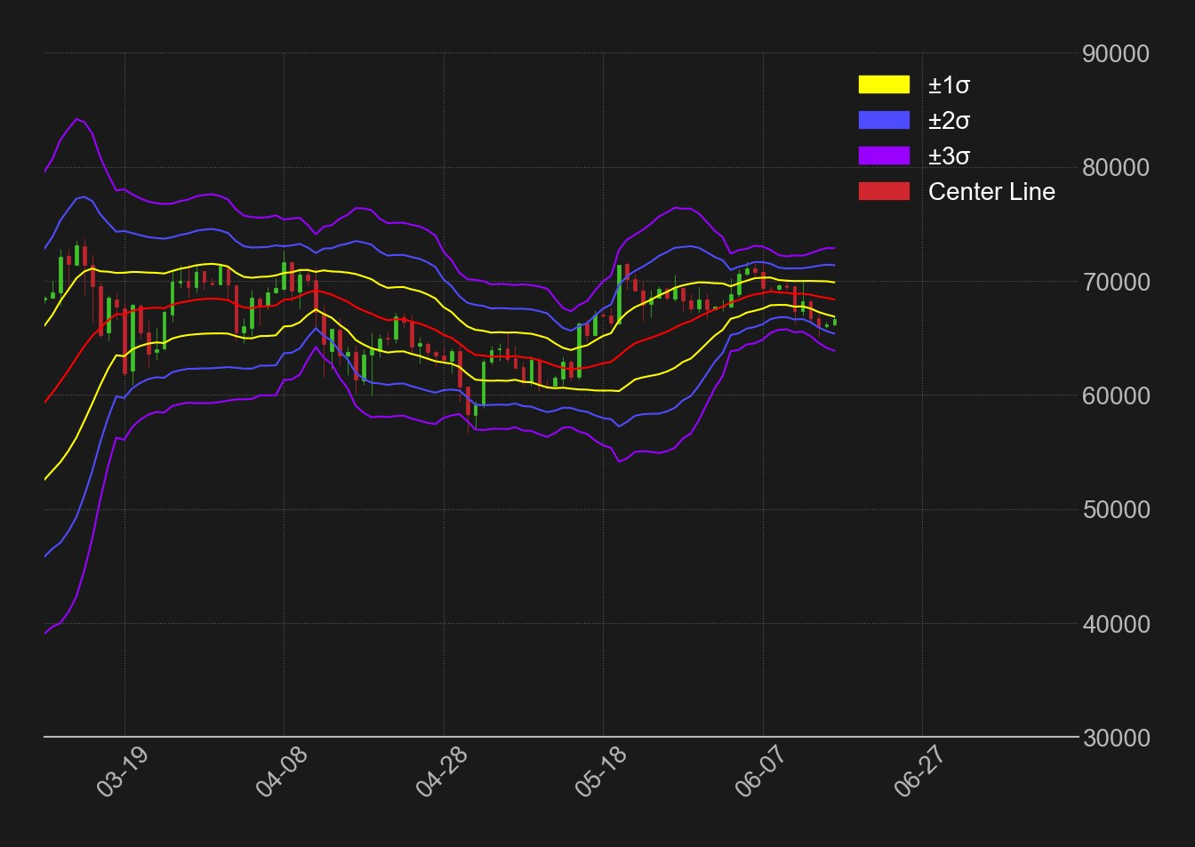Click the yellow ±1σ legend swatch
The width and height of the screenshot is (1195, 847).
[x=884, y=84]
